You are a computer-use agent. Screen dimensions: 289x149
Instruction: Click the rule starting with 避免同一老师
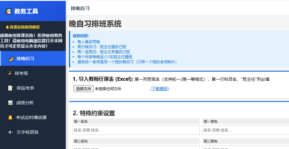[127, 62]
